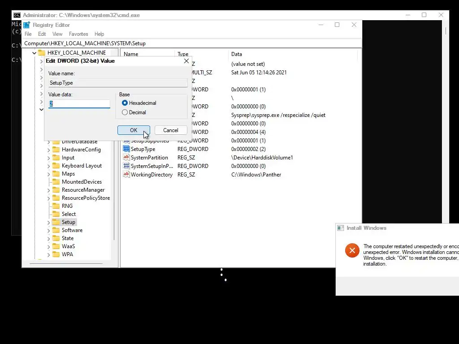Expand the ResourceManager key
The height and width of the screenshot is (344, 459).
tap(48, 190)
